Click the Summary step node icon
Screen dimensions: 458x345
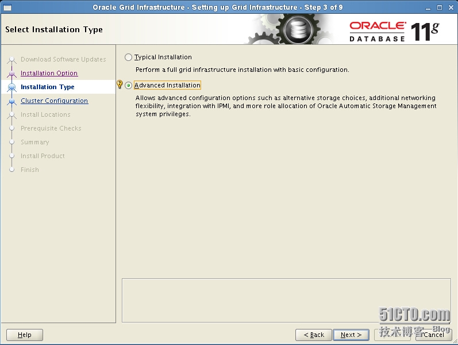[11, 142]
